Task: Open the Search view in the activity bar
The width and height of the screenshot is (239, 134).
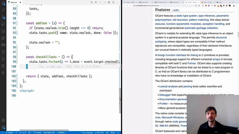Action: 3,10
